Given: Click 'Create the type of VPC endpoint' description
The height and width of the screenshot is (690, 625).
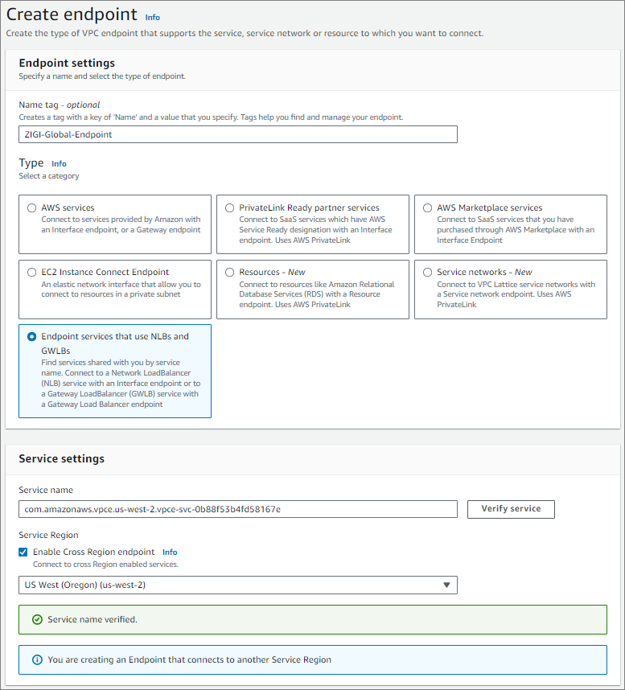Looking at the screenshot, I should point(245,33).
